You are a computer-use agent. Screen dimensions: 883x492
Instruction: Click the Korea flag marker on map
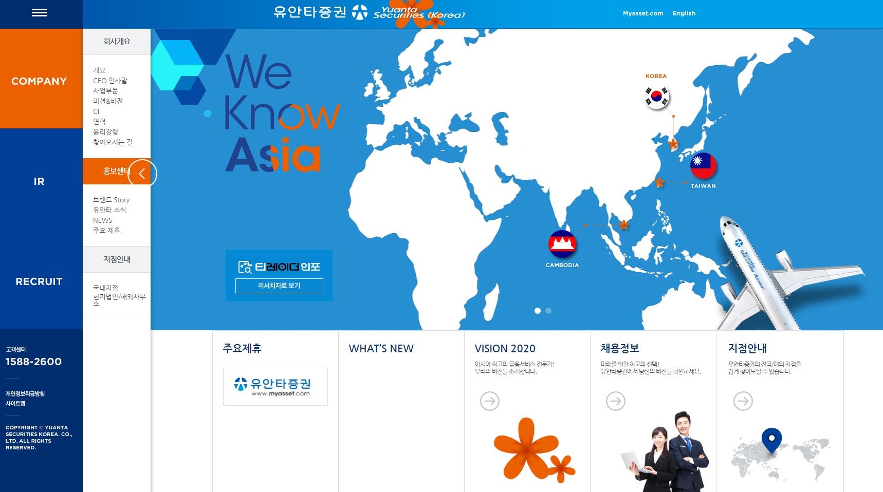[x=656, y=97]
